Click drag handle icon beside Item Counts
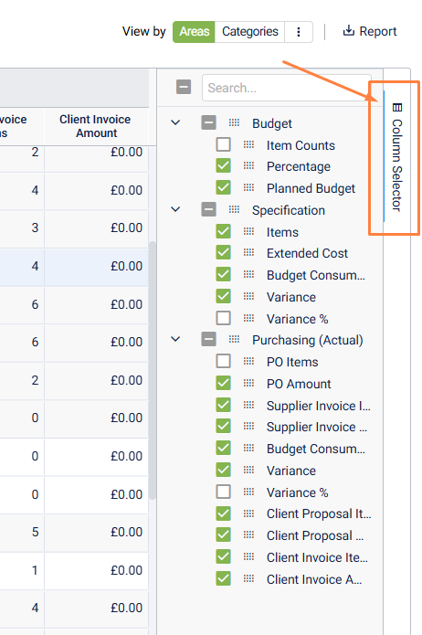Image resolution: width=422 pixels, height=635 pixels. [x=248, y=144]
